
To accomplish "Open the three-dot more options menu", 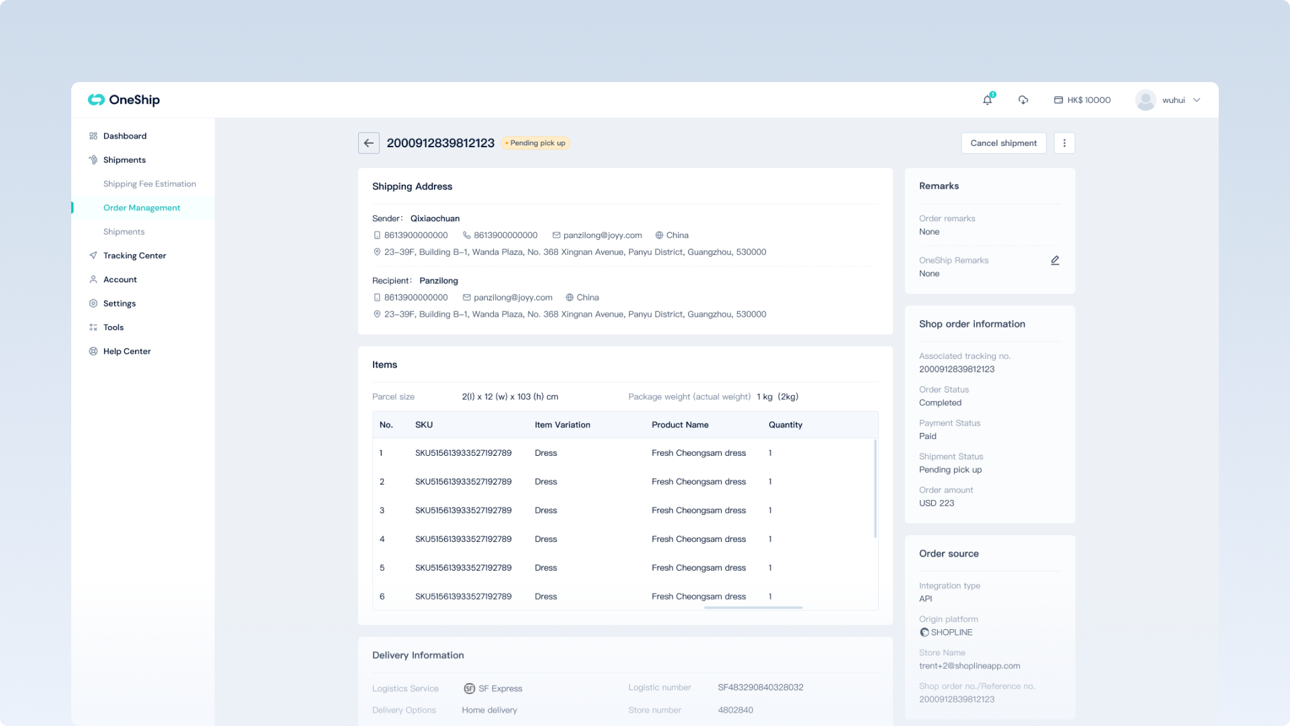I will click(1064, 143).
